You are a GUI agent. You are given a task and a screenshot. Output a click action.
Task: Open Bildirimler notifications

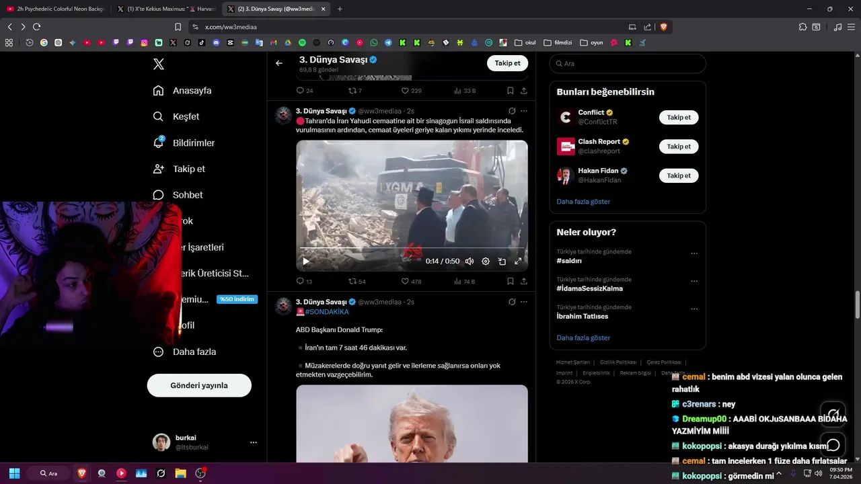pyautogui.click(x=184, y=143)
